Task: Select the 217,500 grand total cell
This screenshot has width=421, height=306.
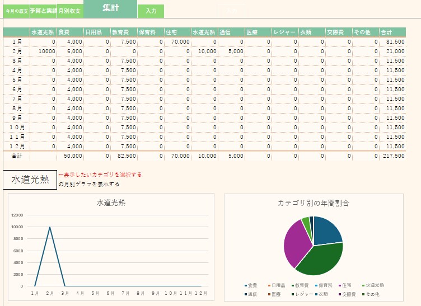Action: (392, 156)
